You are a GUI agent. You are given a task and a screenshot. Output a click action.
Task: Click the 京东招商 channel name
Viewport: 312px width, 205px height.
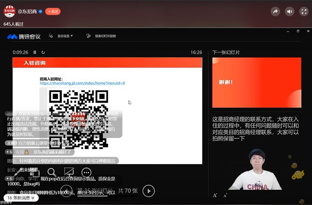(x=27, y=12)
